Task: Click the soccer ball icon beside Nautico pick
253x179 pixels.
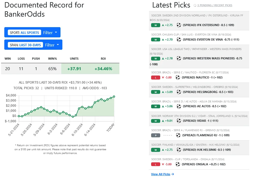Action: tap(178, 77)
